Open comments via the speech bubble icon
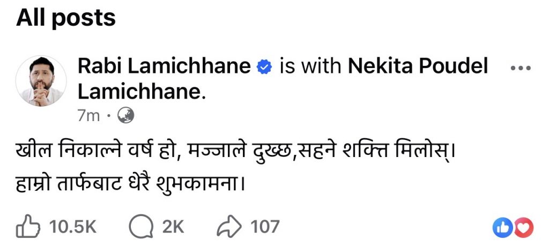The image size is (549, 246). (140, 227)
